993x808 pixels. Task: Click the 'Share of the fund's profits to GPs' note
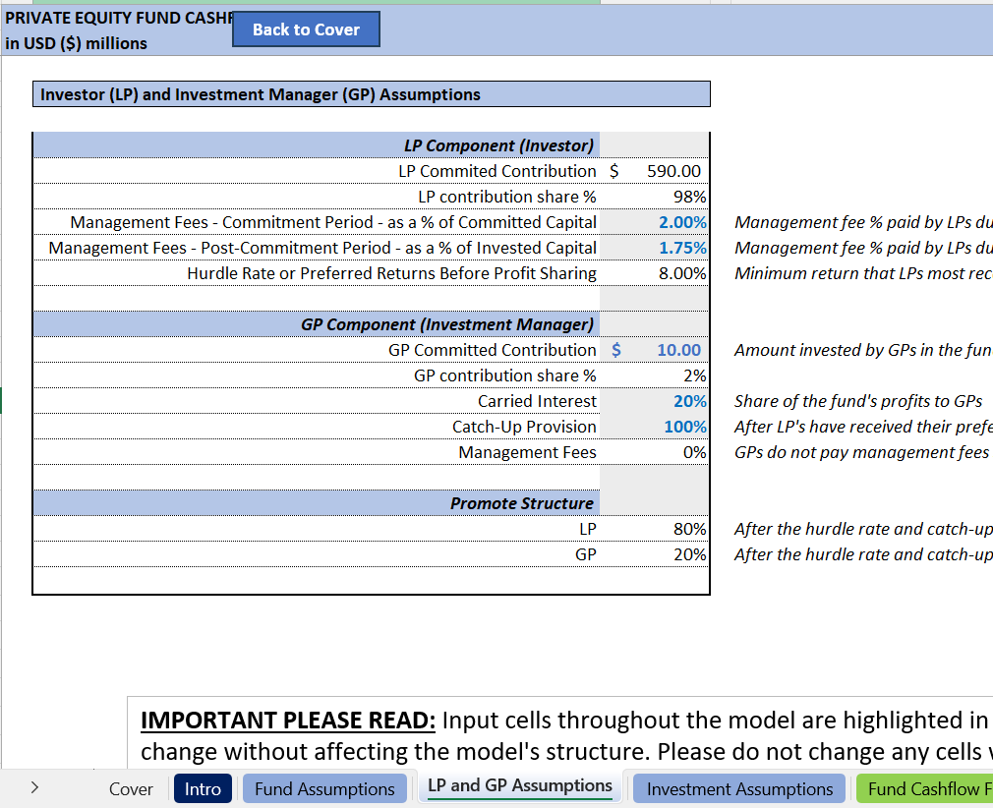858,401
